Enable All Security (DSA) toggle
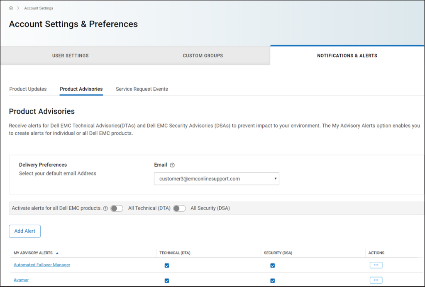This screenshot has width=425, height=287. point(179,208)
